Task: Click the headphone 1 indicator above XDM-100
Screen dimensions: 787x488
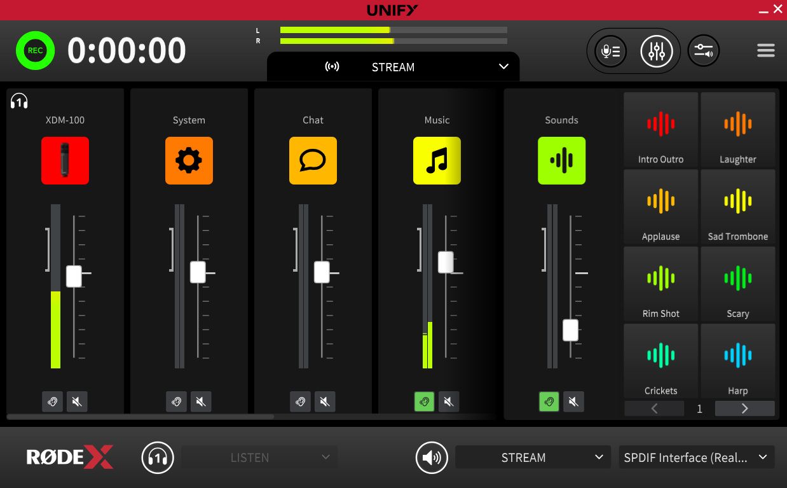Action: point(19,101)
